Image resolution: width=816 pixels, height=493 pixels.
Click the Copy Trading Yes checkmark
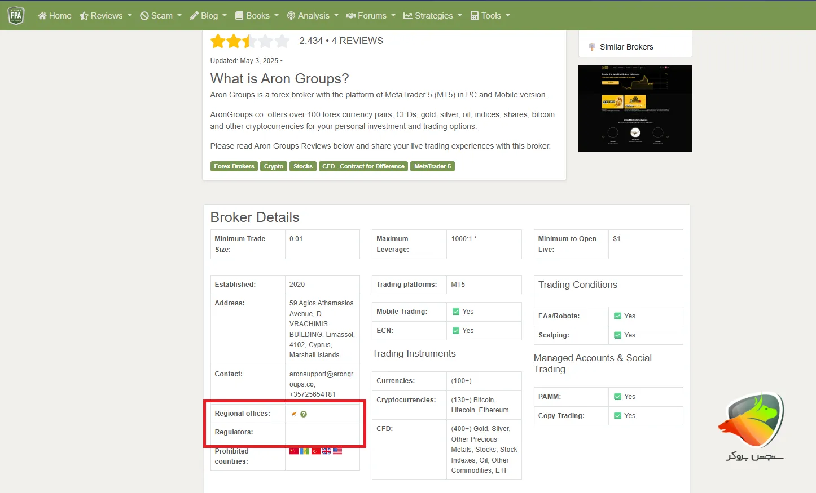pos(617,416)
